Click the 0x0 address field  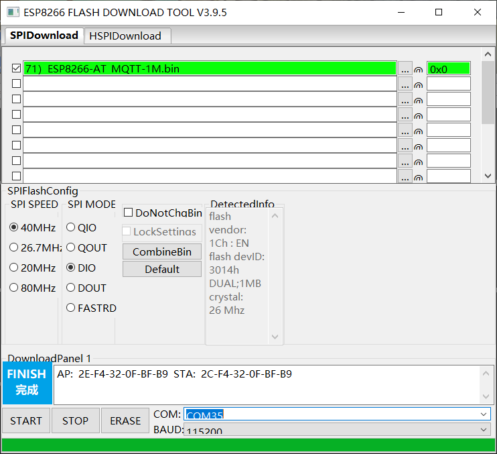[449, 68]
